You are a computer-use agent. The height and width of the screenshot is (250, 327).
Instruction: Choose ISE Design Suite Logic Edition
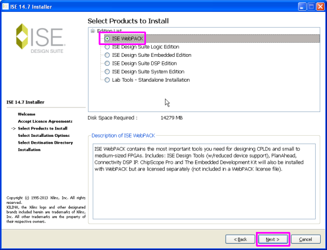tap(107, 47)
